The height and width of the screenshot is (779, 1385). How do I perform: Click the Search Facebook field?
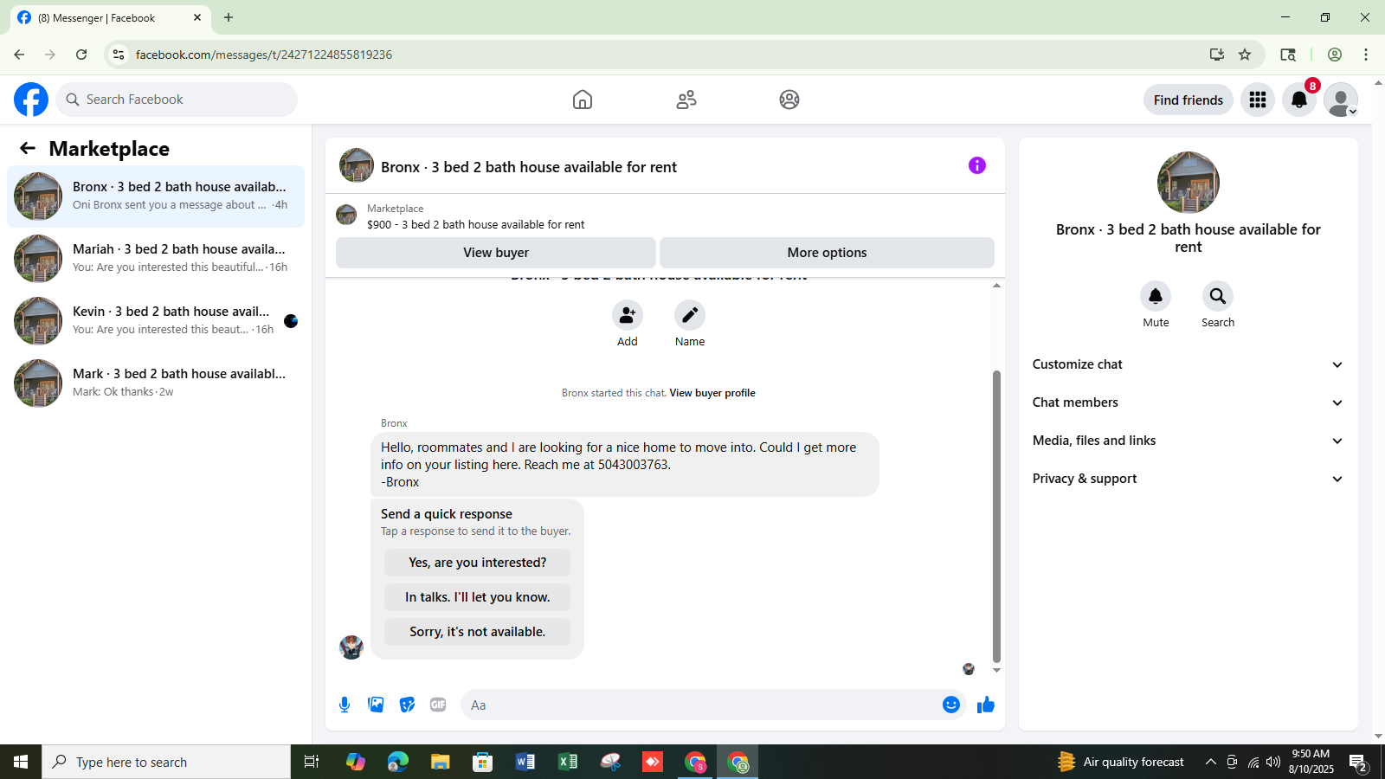coord(177,100)
